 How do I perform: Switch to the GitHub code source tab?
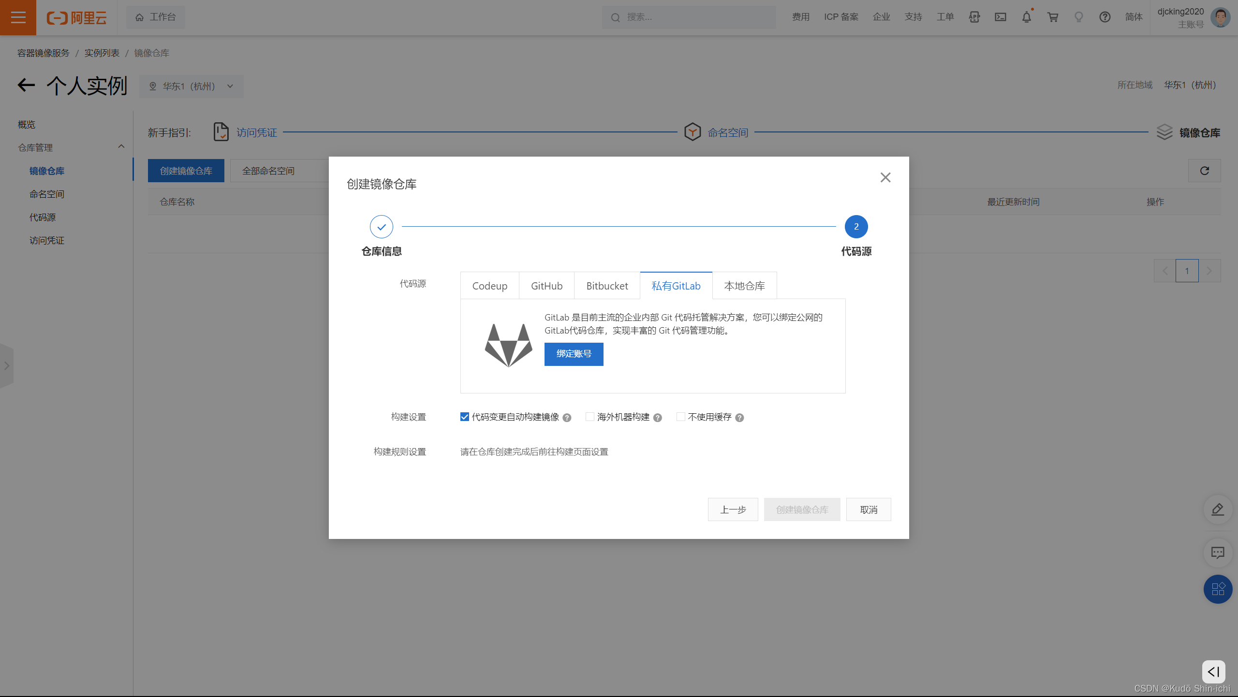click(546, 286)
